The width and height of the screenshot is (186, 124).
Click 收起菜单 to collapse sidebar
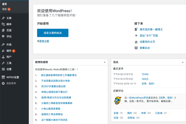point(11,83)
